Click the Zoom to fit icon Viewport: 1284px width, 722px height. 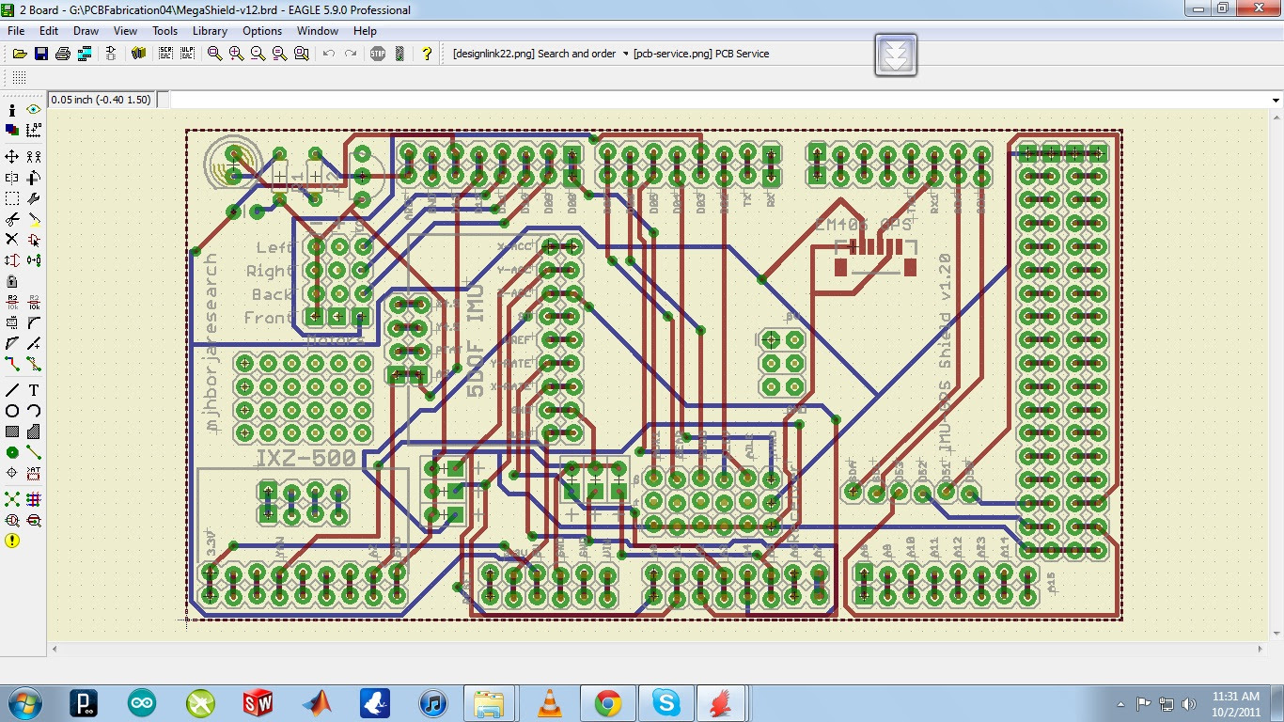point(214,54)
